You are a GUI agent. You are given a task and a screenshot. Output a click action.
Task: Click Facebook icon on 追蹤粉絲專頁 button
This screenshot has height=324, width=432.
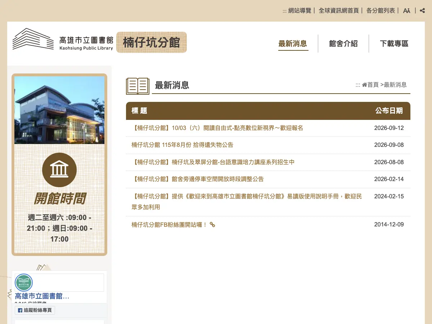click(x=20, y=310)
